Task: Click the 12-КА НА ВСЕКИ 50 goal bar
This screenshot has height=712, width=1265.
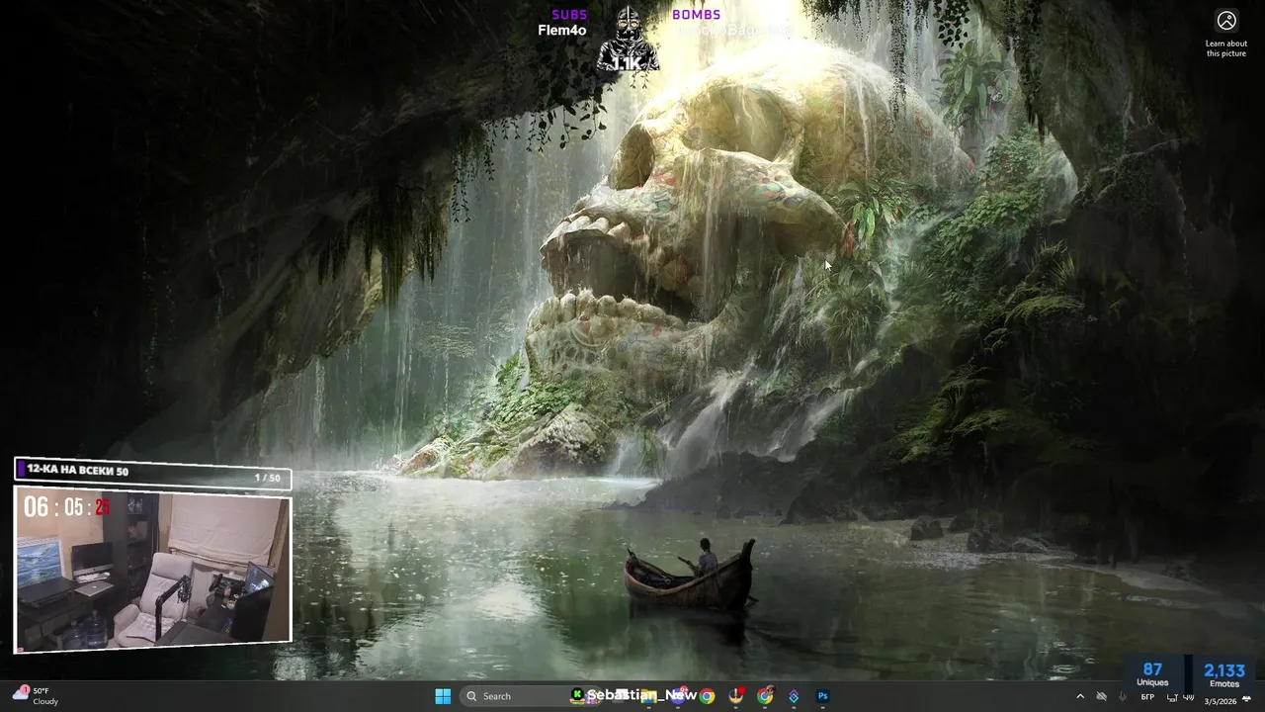Action: (153, 472)
